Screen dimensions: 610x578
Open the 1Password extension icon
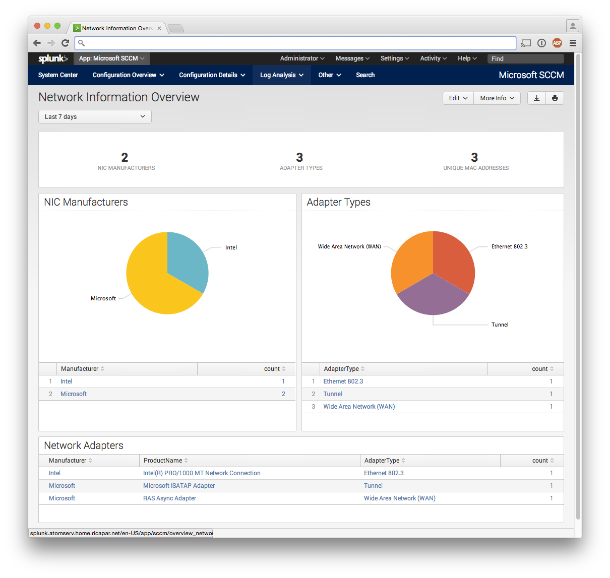click(541, 43)
